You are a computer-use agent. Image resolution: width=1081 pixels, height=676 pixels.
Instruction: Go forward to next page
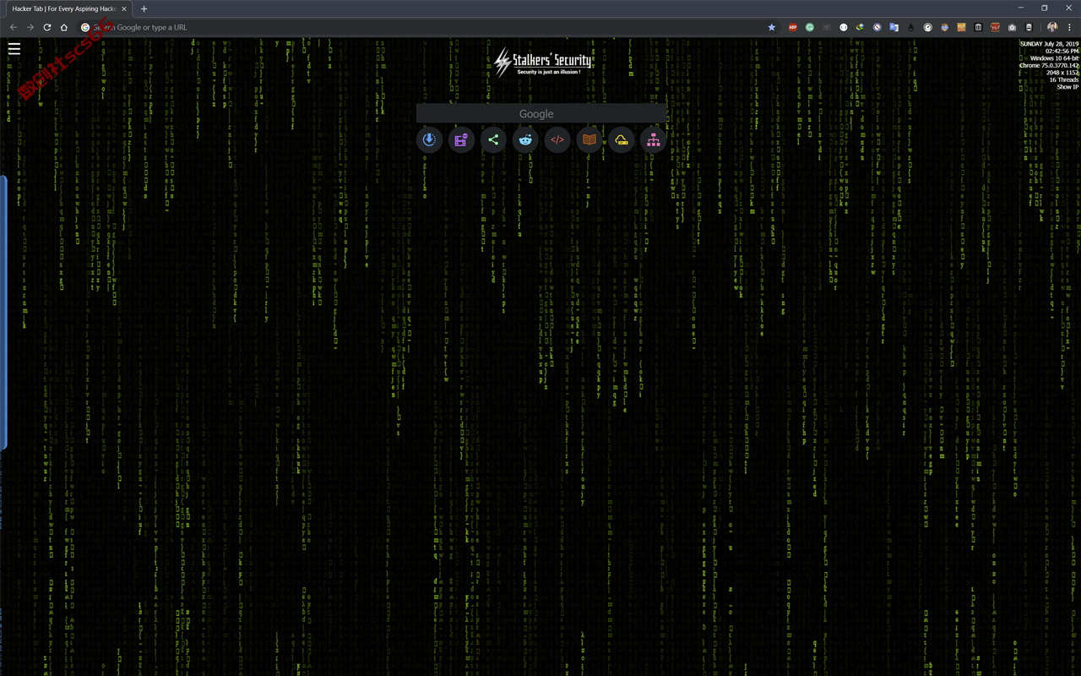(x=30, y=27)
